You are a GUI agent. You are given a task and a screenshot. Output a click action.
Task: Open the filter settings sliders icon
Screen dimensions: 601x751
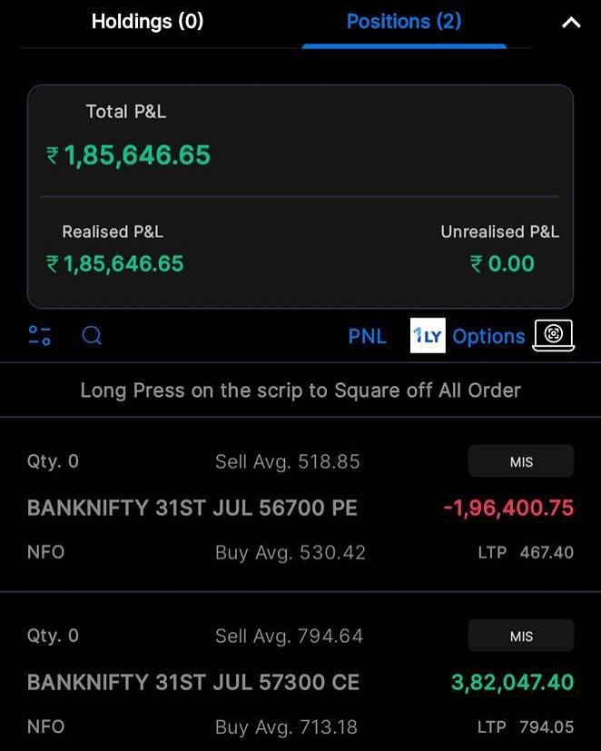coord(39,336)
